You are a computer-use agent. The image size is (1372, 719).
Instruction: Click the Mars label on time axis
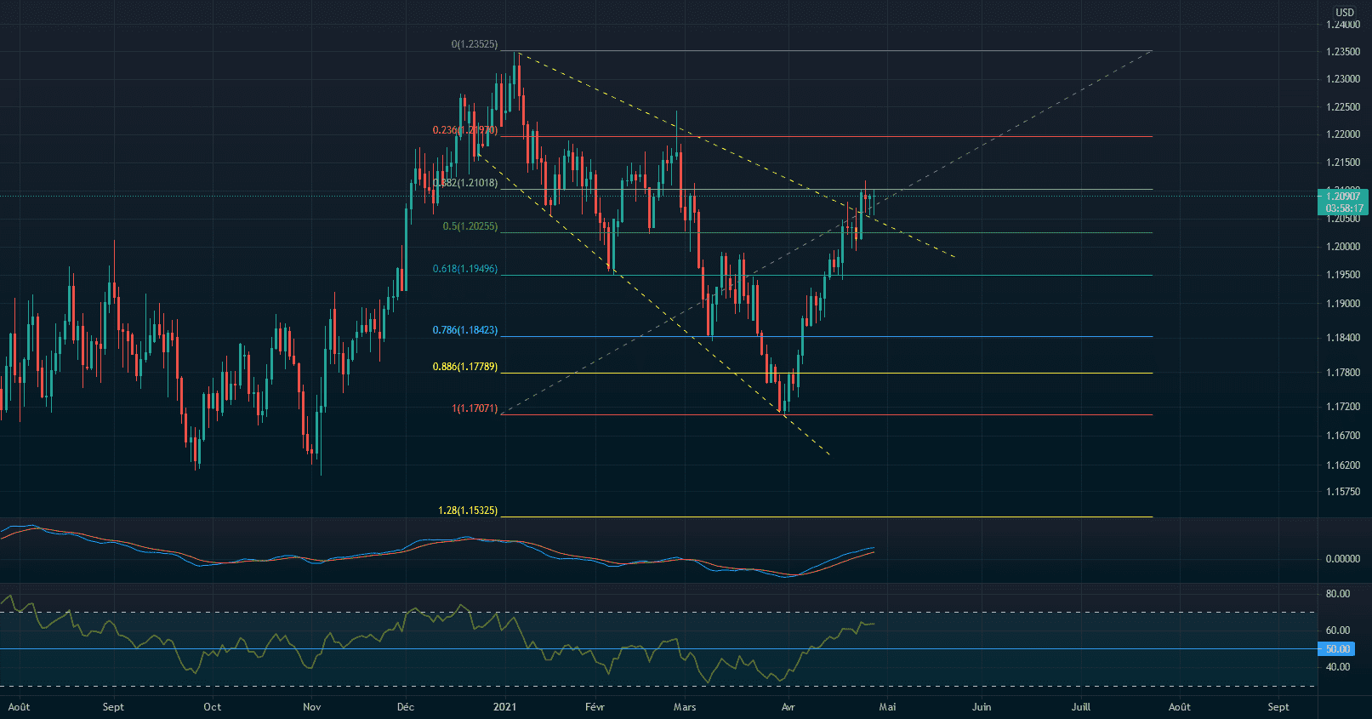pyautogui.click(x=685, y=707)
